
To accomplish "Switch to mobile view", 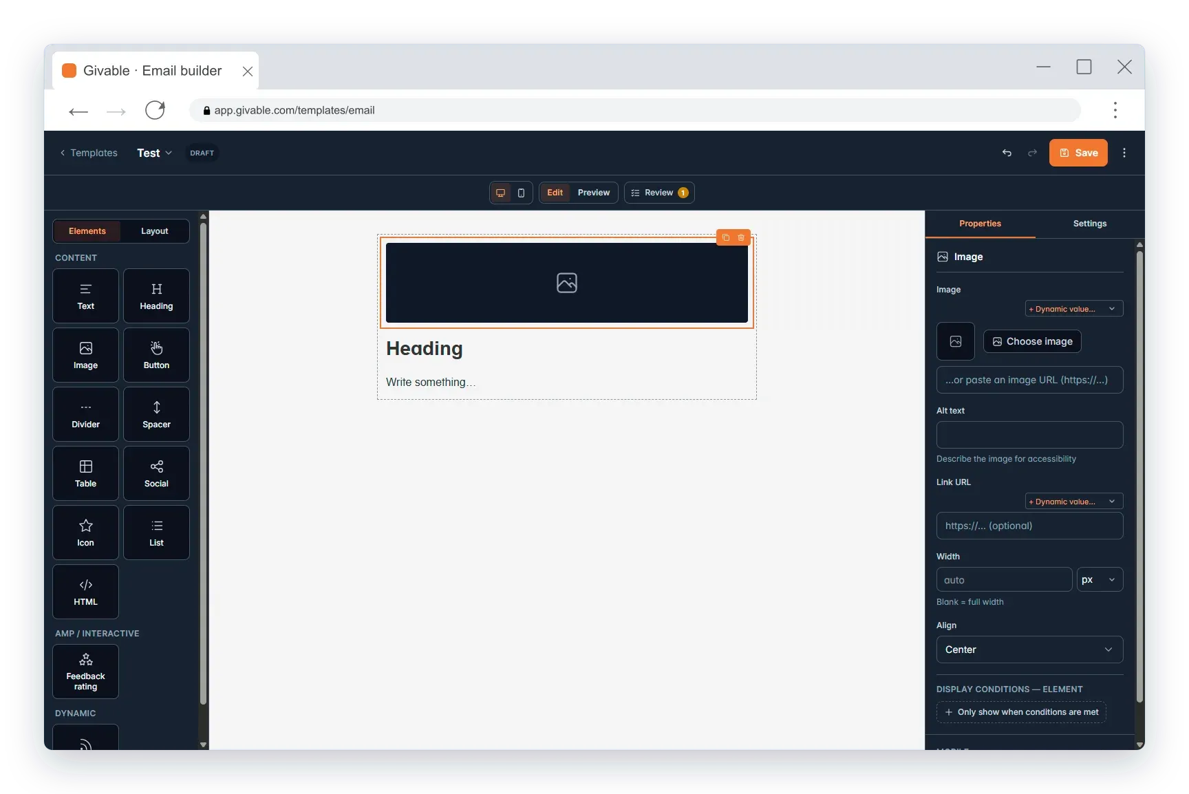I will (521, 193).
